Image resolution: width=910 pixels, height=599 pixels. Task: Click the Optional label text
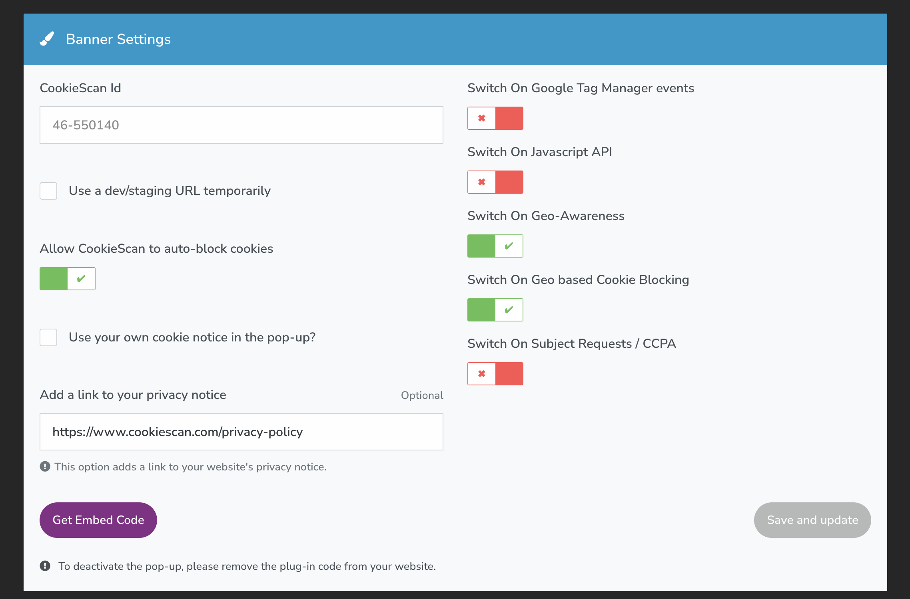(x=422, y=395)
